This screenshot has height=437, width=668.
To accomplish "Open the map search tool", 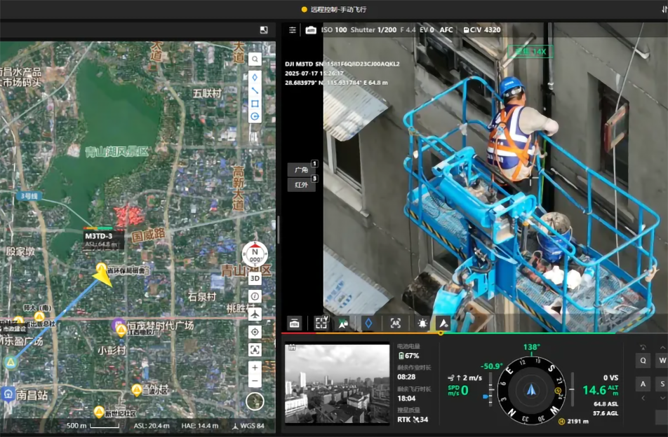I will pos(255,60).
